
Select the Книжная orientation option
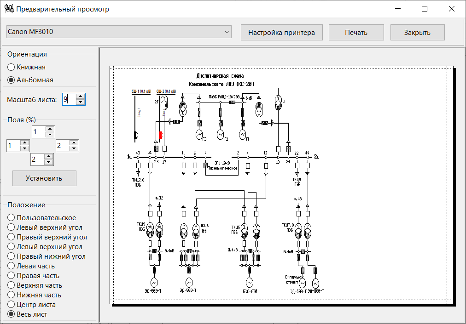[x=12, y=67]
